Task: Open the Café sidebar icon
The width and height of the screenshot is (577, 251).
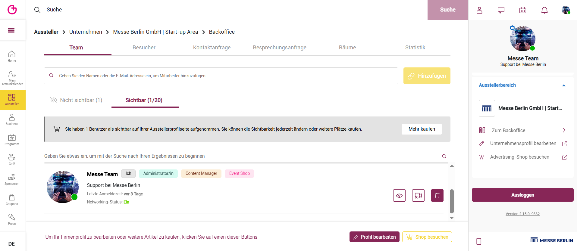Action: click(x=12, y=160)
